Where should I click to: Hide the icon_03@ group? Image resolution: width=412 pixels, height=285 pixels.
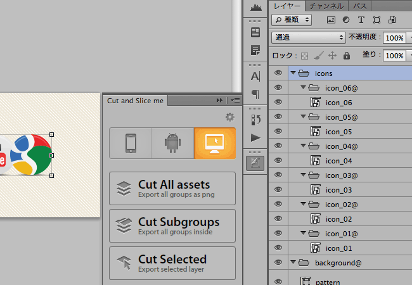pyautogui.click(x=278, y=175)
